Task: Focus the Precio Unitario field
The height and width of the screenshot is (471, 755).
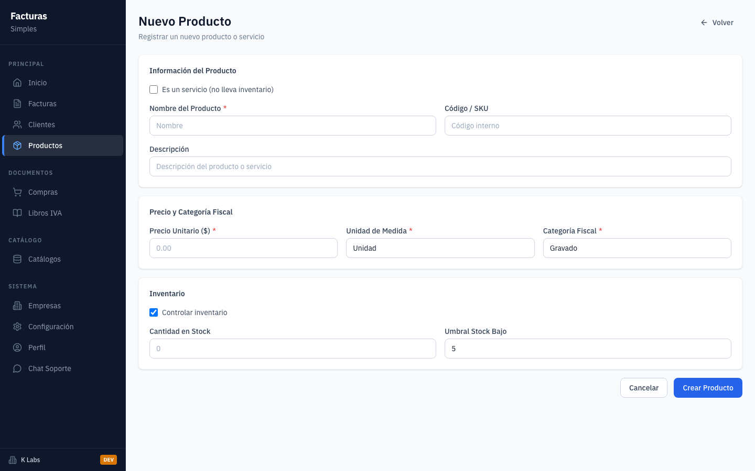Action: click(243, 248)
